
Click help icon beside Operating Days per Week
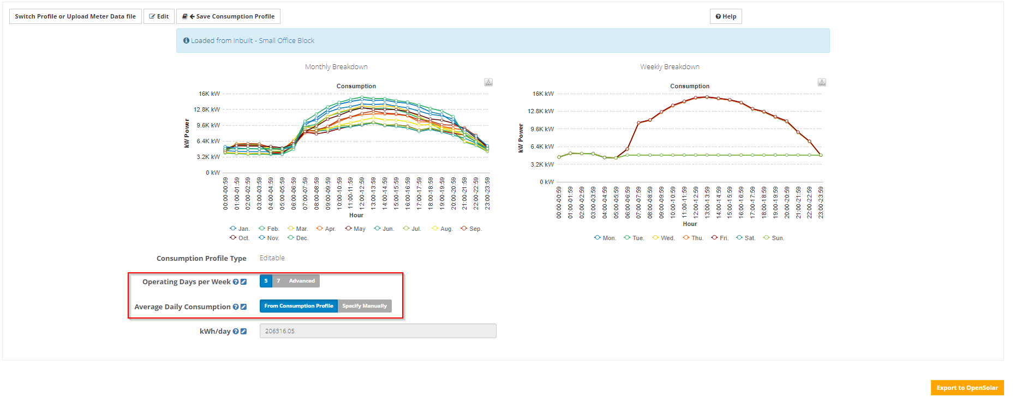click(x=236, y=282)
